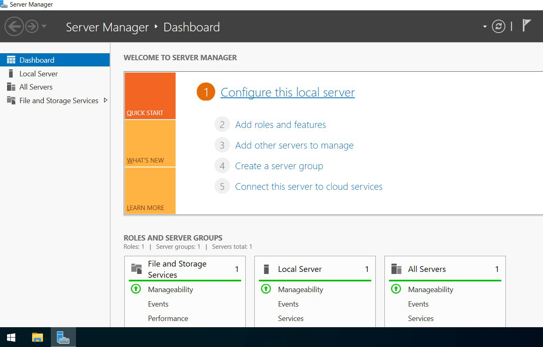Open Services in All Servers tile
The image size is (543, 347).
421,319
